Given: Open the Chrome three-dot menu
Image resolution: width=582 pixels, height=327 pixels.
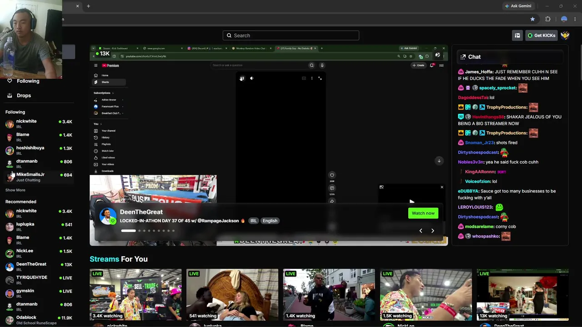Looking at the screenshot, I should click(x=575, y=19).
